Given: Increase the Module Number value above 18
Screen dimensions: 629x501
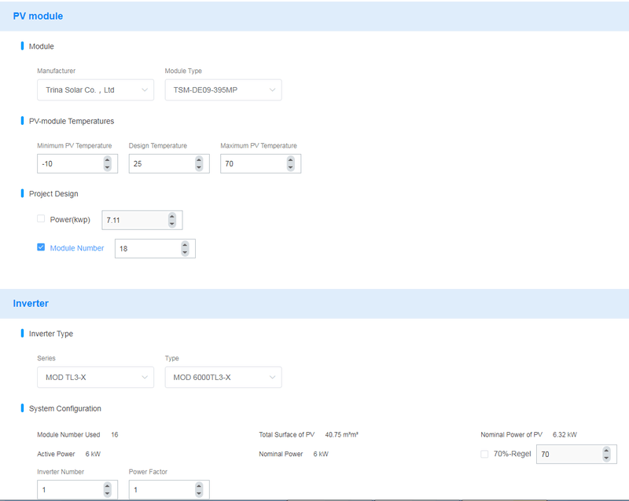Looking at the screenshot, I should coord(185,244).
